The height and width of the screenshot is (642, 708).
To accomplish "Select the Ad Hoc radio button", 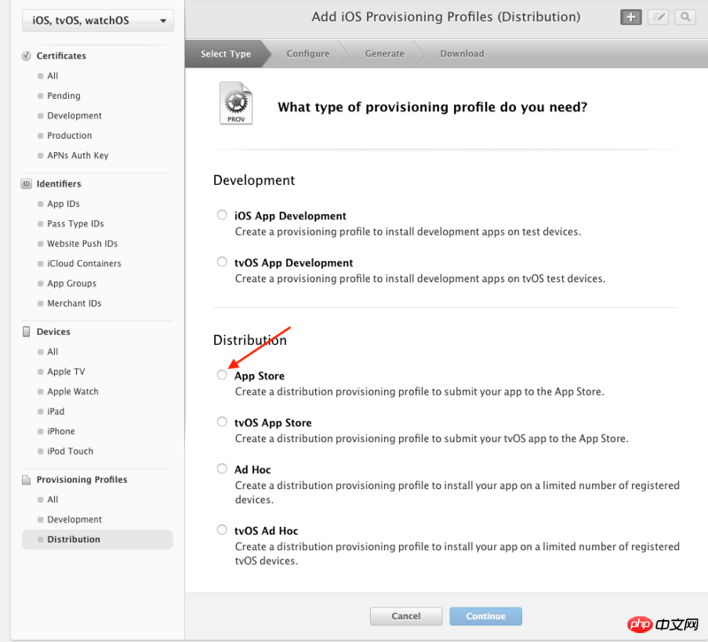I will point(222,469).
